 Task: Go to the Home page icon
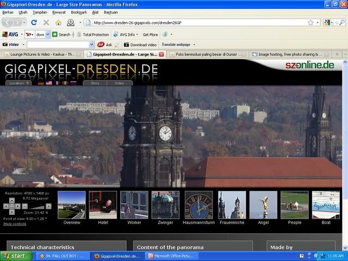coord(58,22)
